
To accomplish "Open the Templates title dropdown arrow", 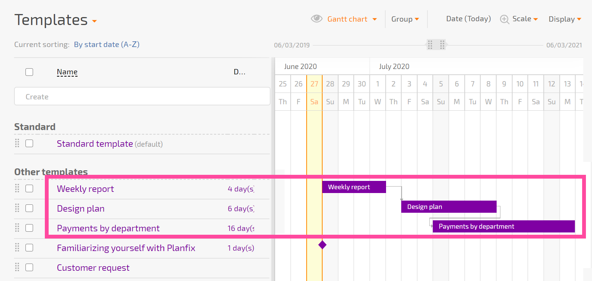I will point(94,21).
